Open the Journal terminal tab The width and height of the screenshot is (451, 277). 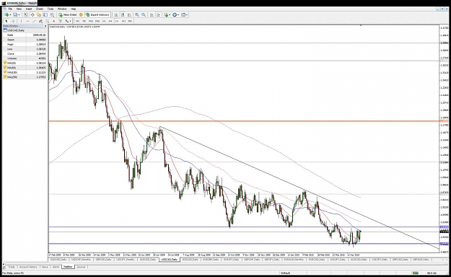click(x=81, y=267)
